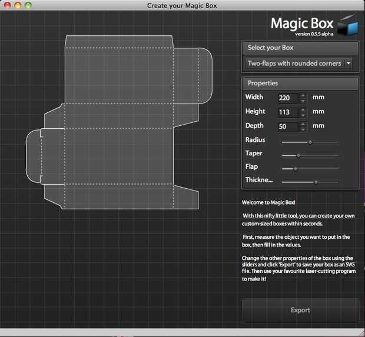365x337 pixels.
Task: Click the Depth input field showing 50
Action: pos(288,126)
